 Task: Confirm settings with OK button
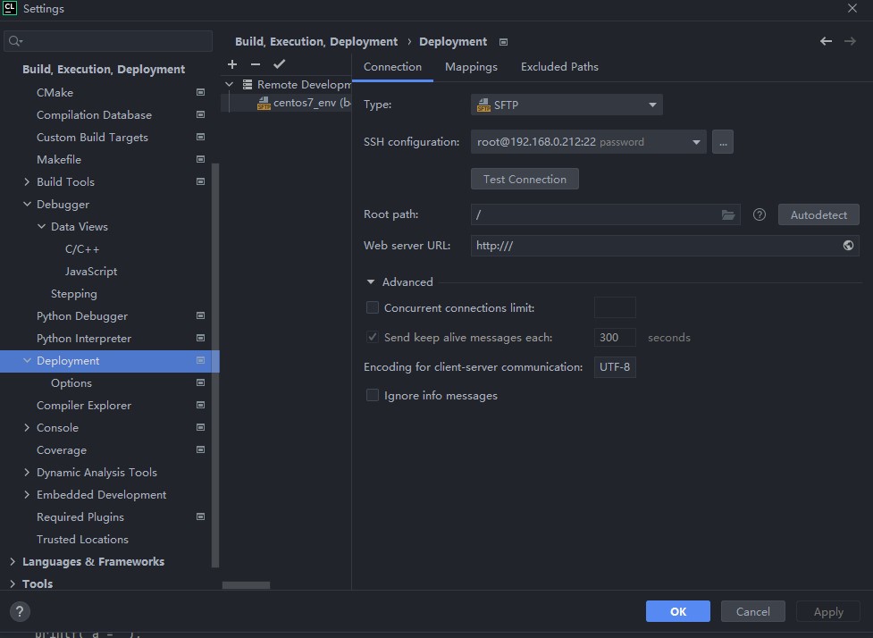pos(677,611)
